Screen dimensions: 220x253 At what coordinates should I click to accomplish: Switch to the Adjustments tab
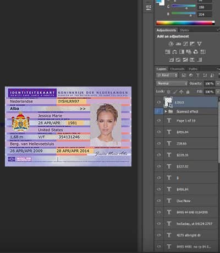tap(166, 30)
